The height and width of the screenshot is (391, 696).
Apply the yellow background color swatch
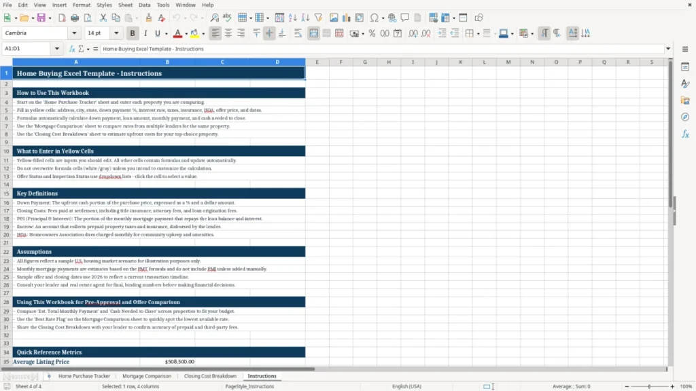coord(194,33)
